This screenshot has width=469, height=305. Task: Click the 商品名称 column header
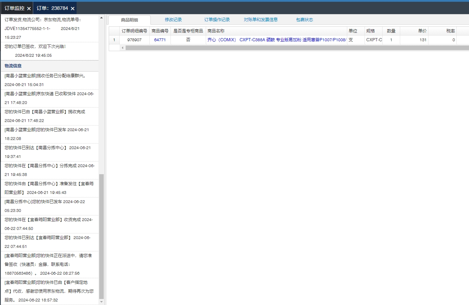[276, 31]
